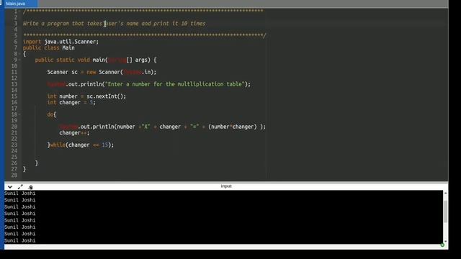This screenshot has height=259, width=461.
Task: Fold the comment block at line 1
Action: [19, 12]
